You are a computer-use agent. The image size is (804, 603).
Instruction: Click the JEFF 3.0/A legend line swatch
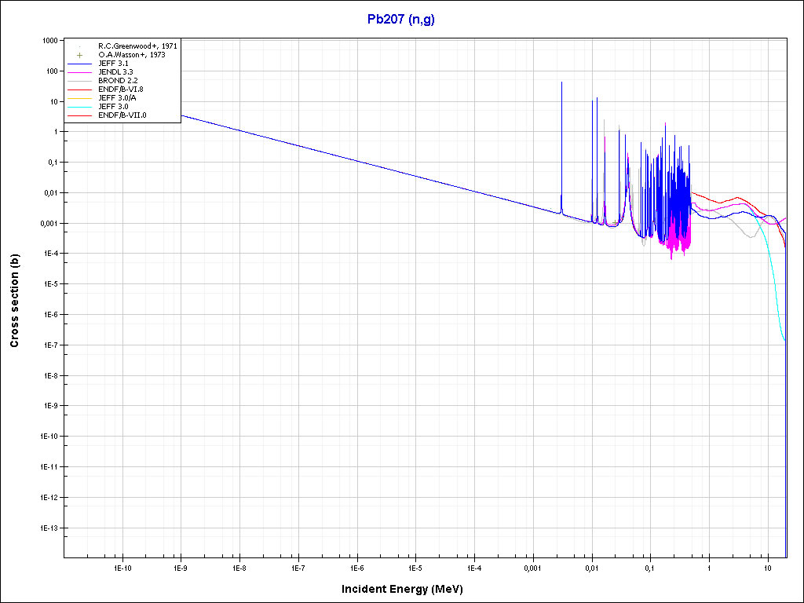[80, 98]
